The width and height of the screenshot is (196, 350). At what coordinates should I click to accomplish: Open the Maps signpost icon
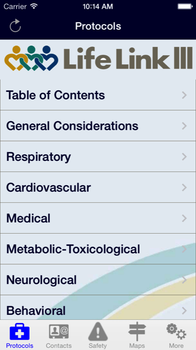(137, 332)
